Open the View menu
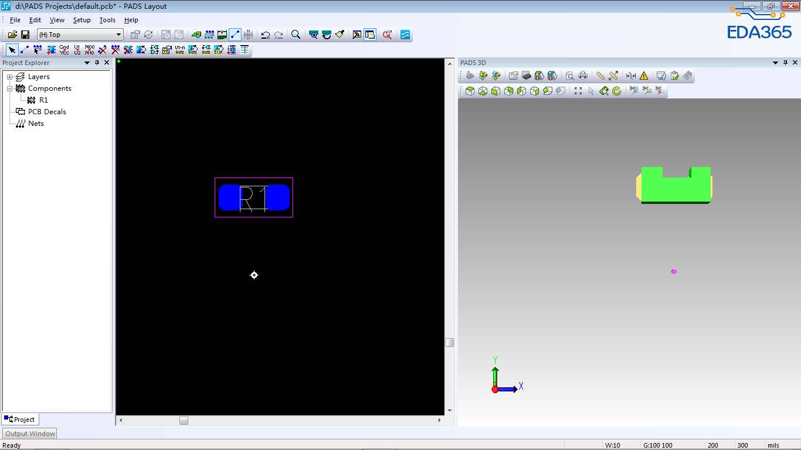Viewport: 801px width, 450px height. click(57, 20)
